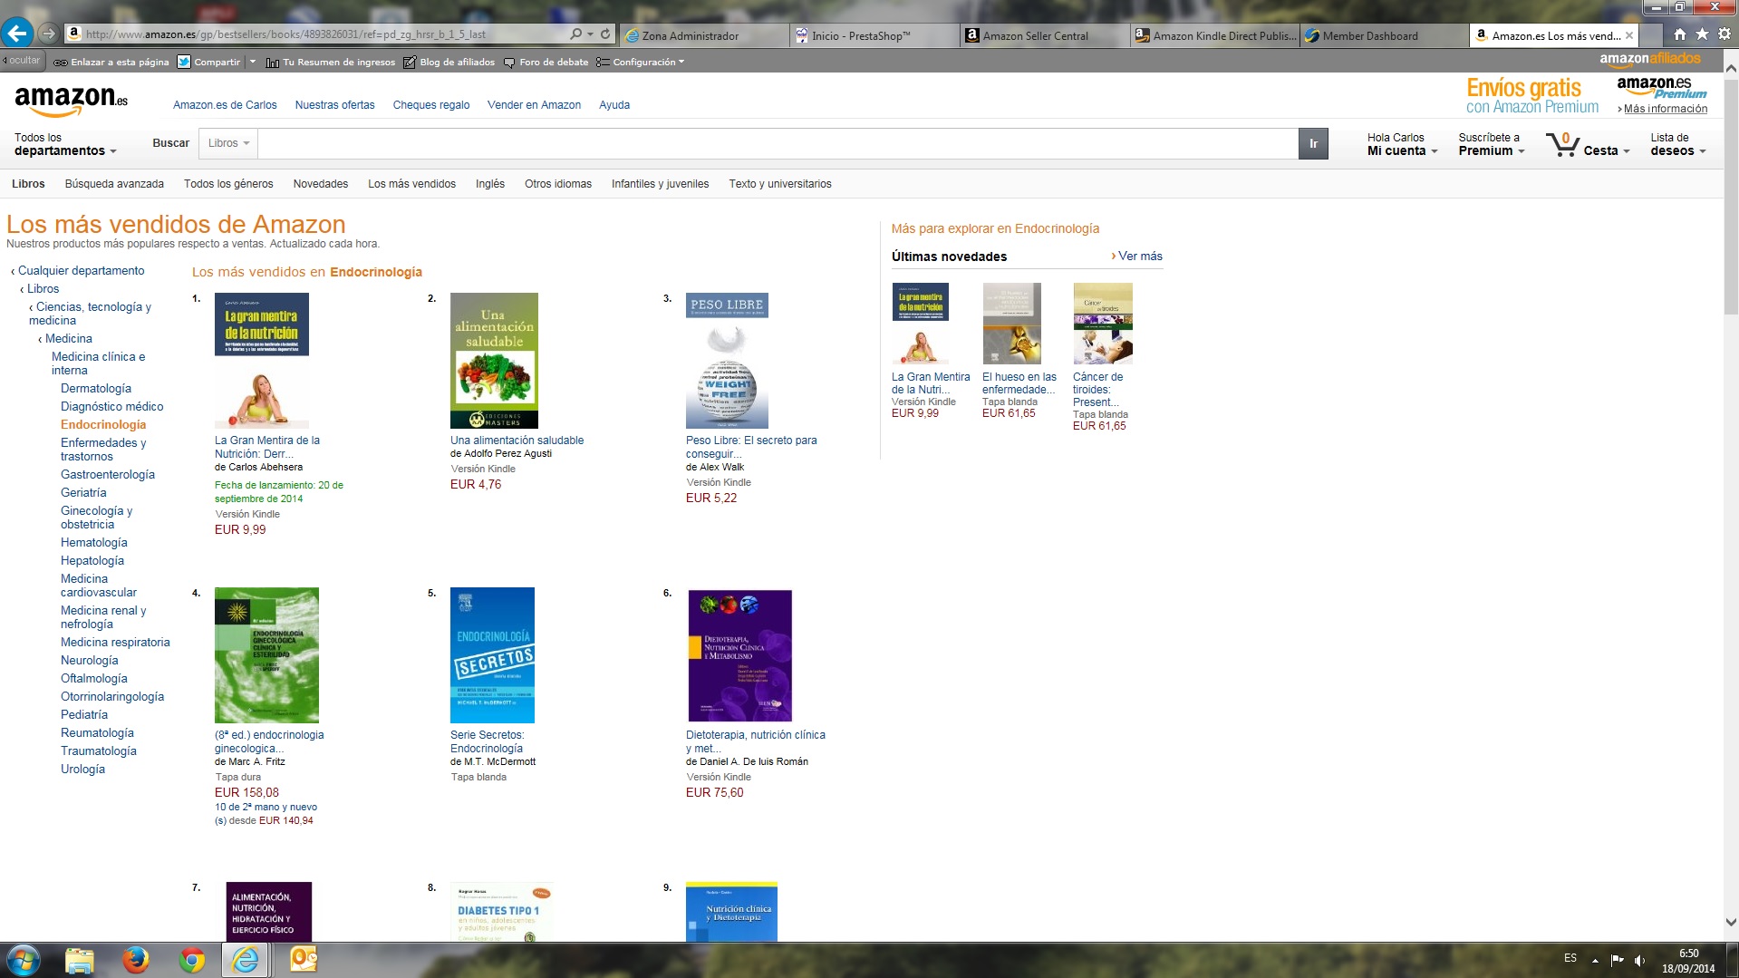The width and height of the screenshot is (1739, 978).
Task: Click the browser back arrow button
Action: tap(17, 34)
